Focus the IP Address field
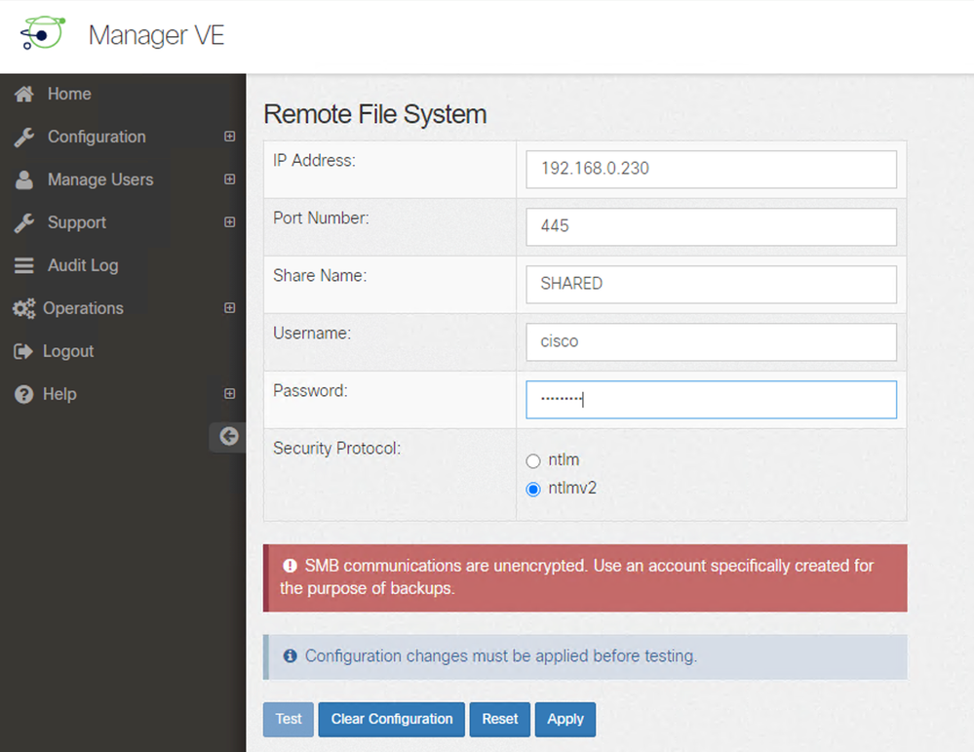 click(x=711, y=169)
